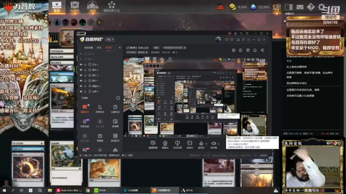This screenshot has height=194, width=346.
Task: Add a 直播屏幕 screen capture source
Action: (153, 145)
